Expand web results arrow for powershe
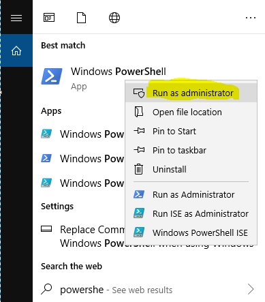This screenshot has width=265, height=302. 251,289
